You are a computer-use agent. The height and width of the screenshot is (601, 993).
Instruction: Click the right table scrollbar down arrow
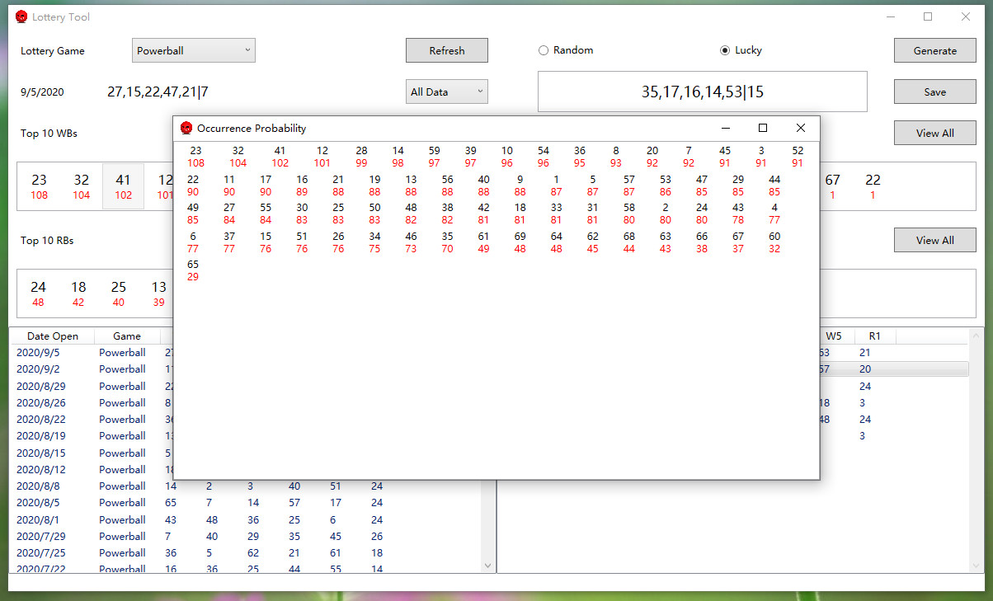[x=977, y=566]
